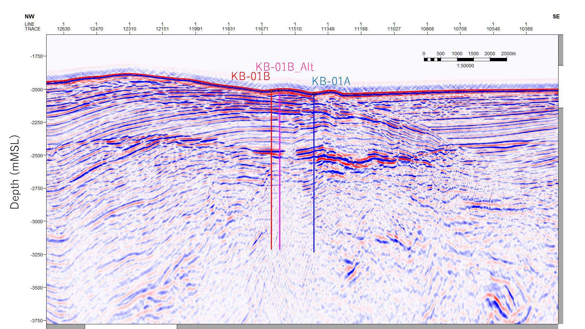585x329 pixels.
Task: Click depth tick label -2250
Action: (x=36, y=122)
